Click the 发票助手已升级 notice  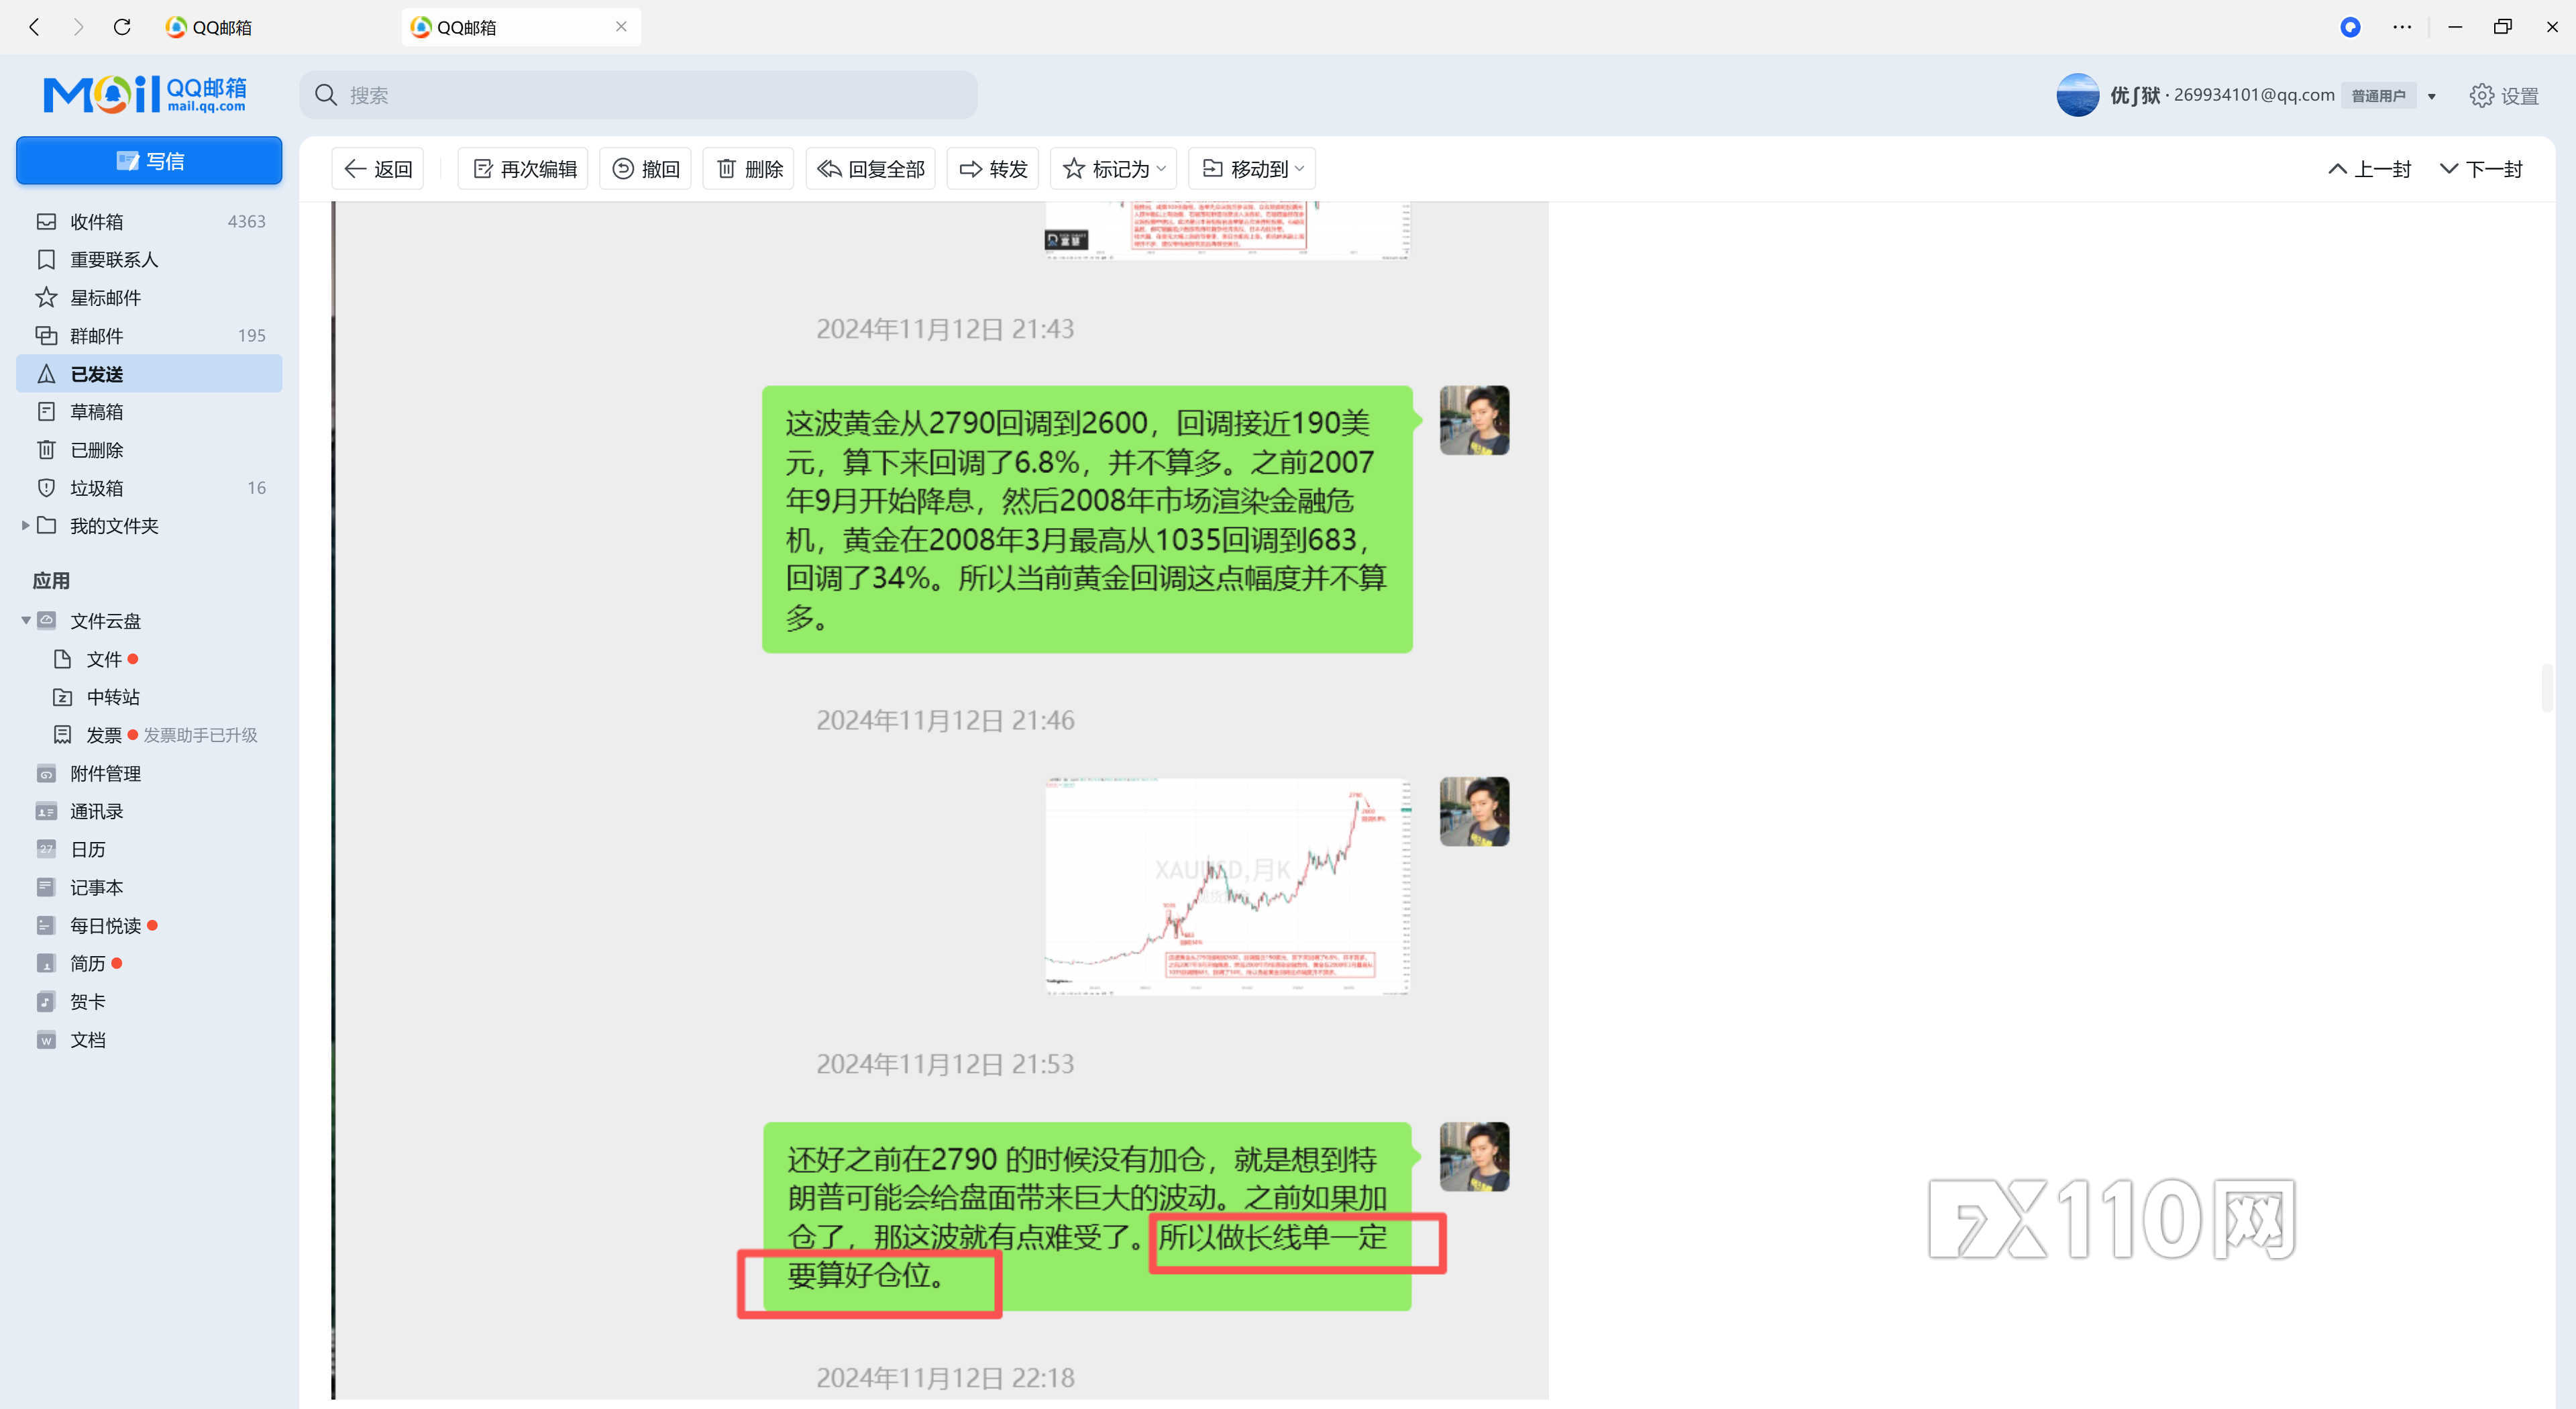pyautogui.click(x=200, y=735)
